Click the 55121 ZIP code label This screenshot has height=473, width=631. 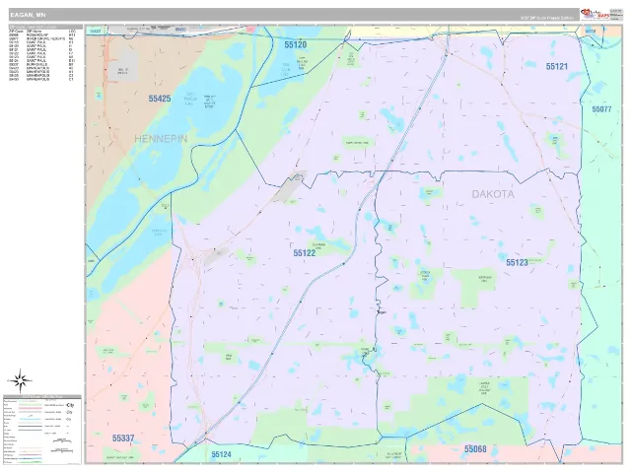coord(556,66)
